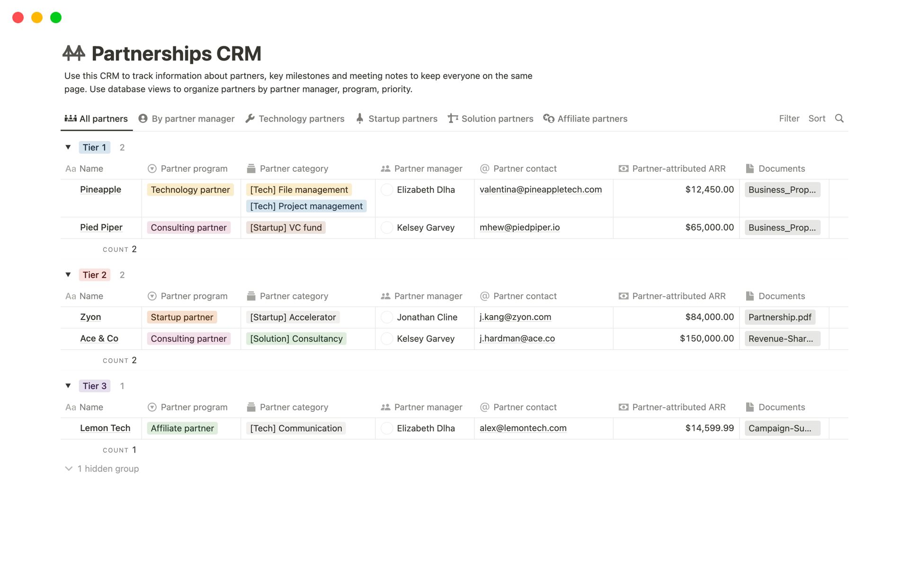
Task: Collapse the Tier 2 group
Action: 68,274
